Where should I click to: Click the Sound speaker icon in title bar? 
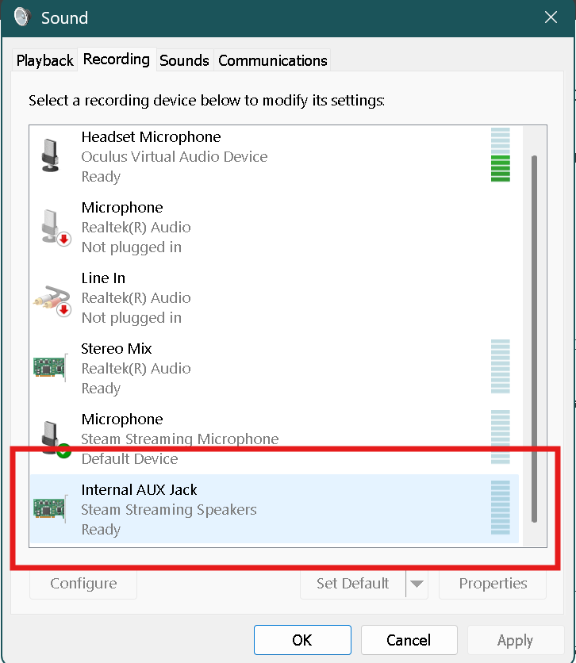pos(21,17)
